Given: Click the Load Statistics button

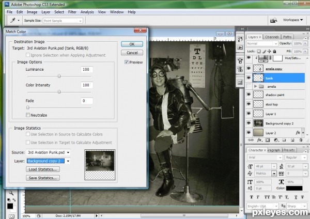Looking at the screenshot, I should 43,169.
